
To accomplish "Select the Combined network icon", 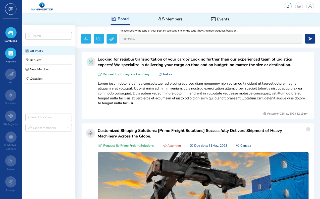I will tap(11, 33).
